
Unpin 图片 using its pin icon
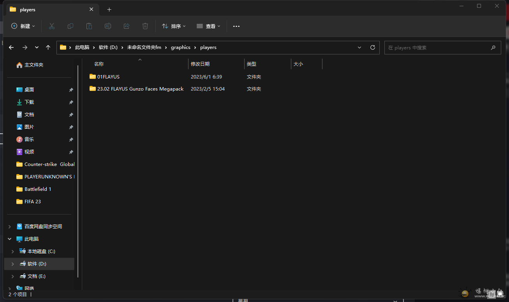point(71,127)
